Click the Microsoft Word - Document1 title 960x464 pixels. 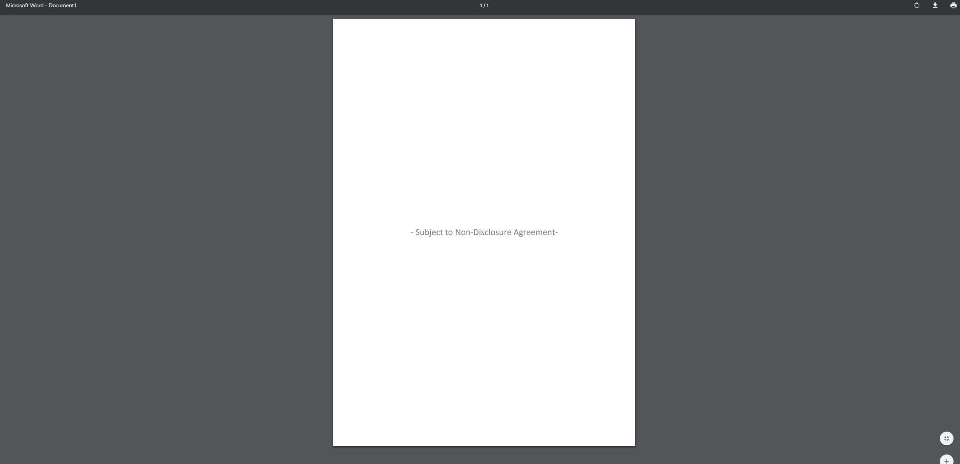[41, 5]
